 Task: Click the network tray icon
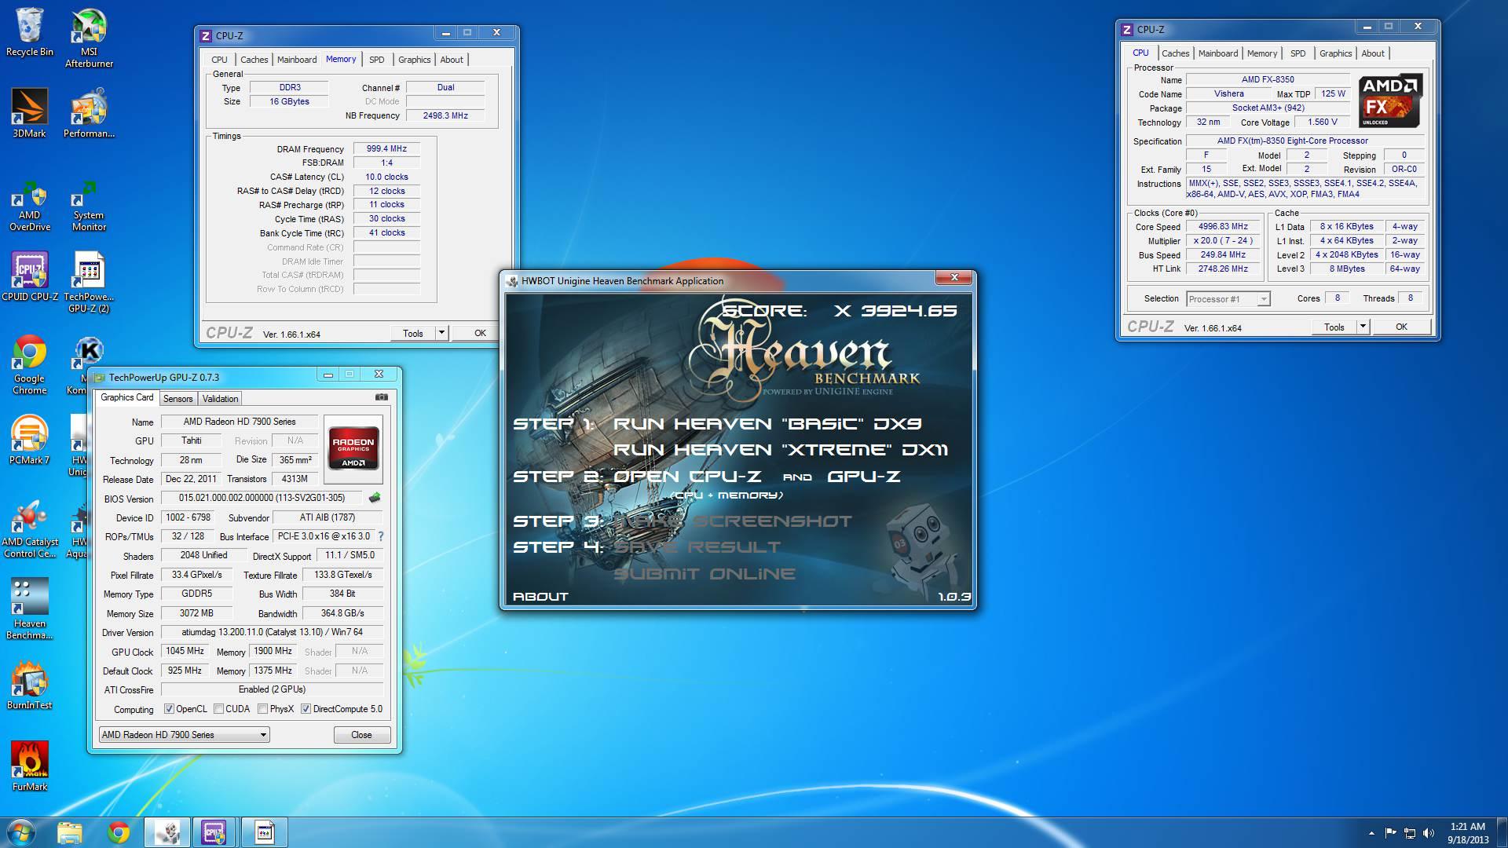[1410, 833]
